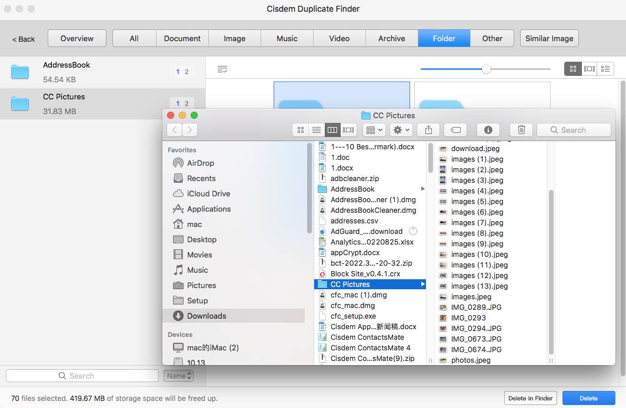The width and height of the screenshot is (626, 408).
Task: Switch to the Document tab
Action: pyautogui.click(x=182, y=38)
